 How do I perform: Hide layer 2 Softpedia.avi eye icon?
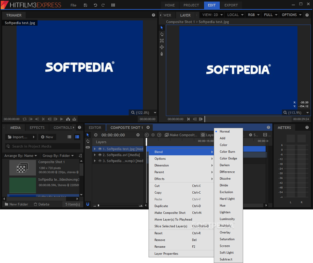(x=100, y=155)
